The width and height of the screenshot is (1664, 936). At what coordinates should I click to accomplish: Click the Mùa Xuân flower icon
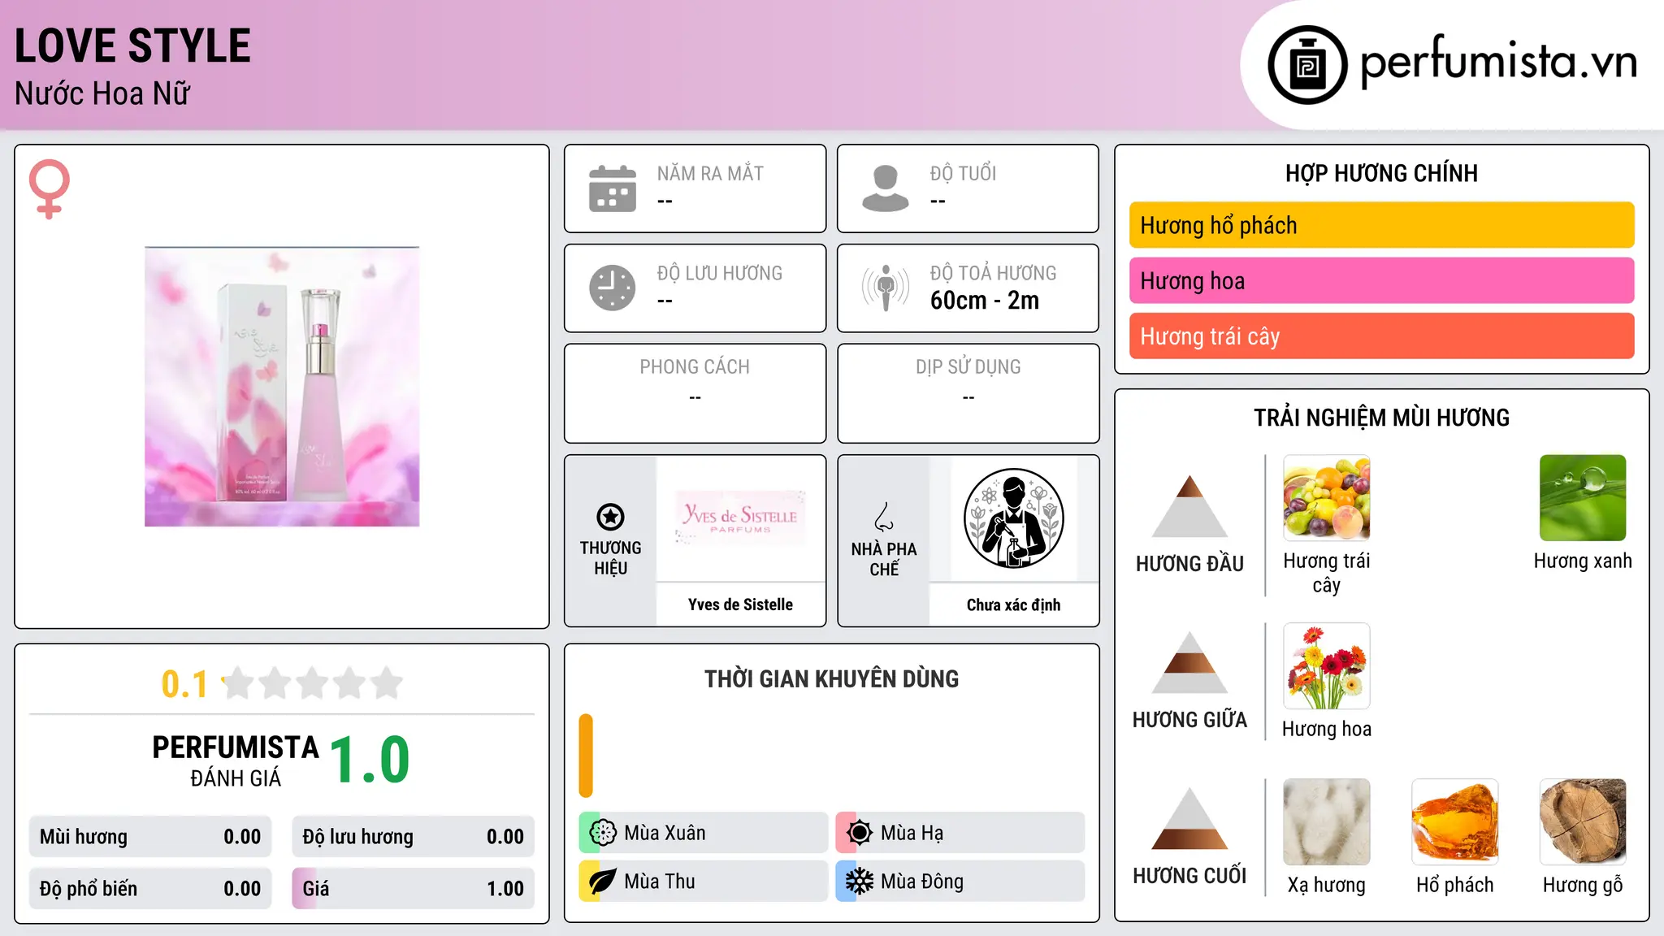pyautogui.click(x=603, y=833)
